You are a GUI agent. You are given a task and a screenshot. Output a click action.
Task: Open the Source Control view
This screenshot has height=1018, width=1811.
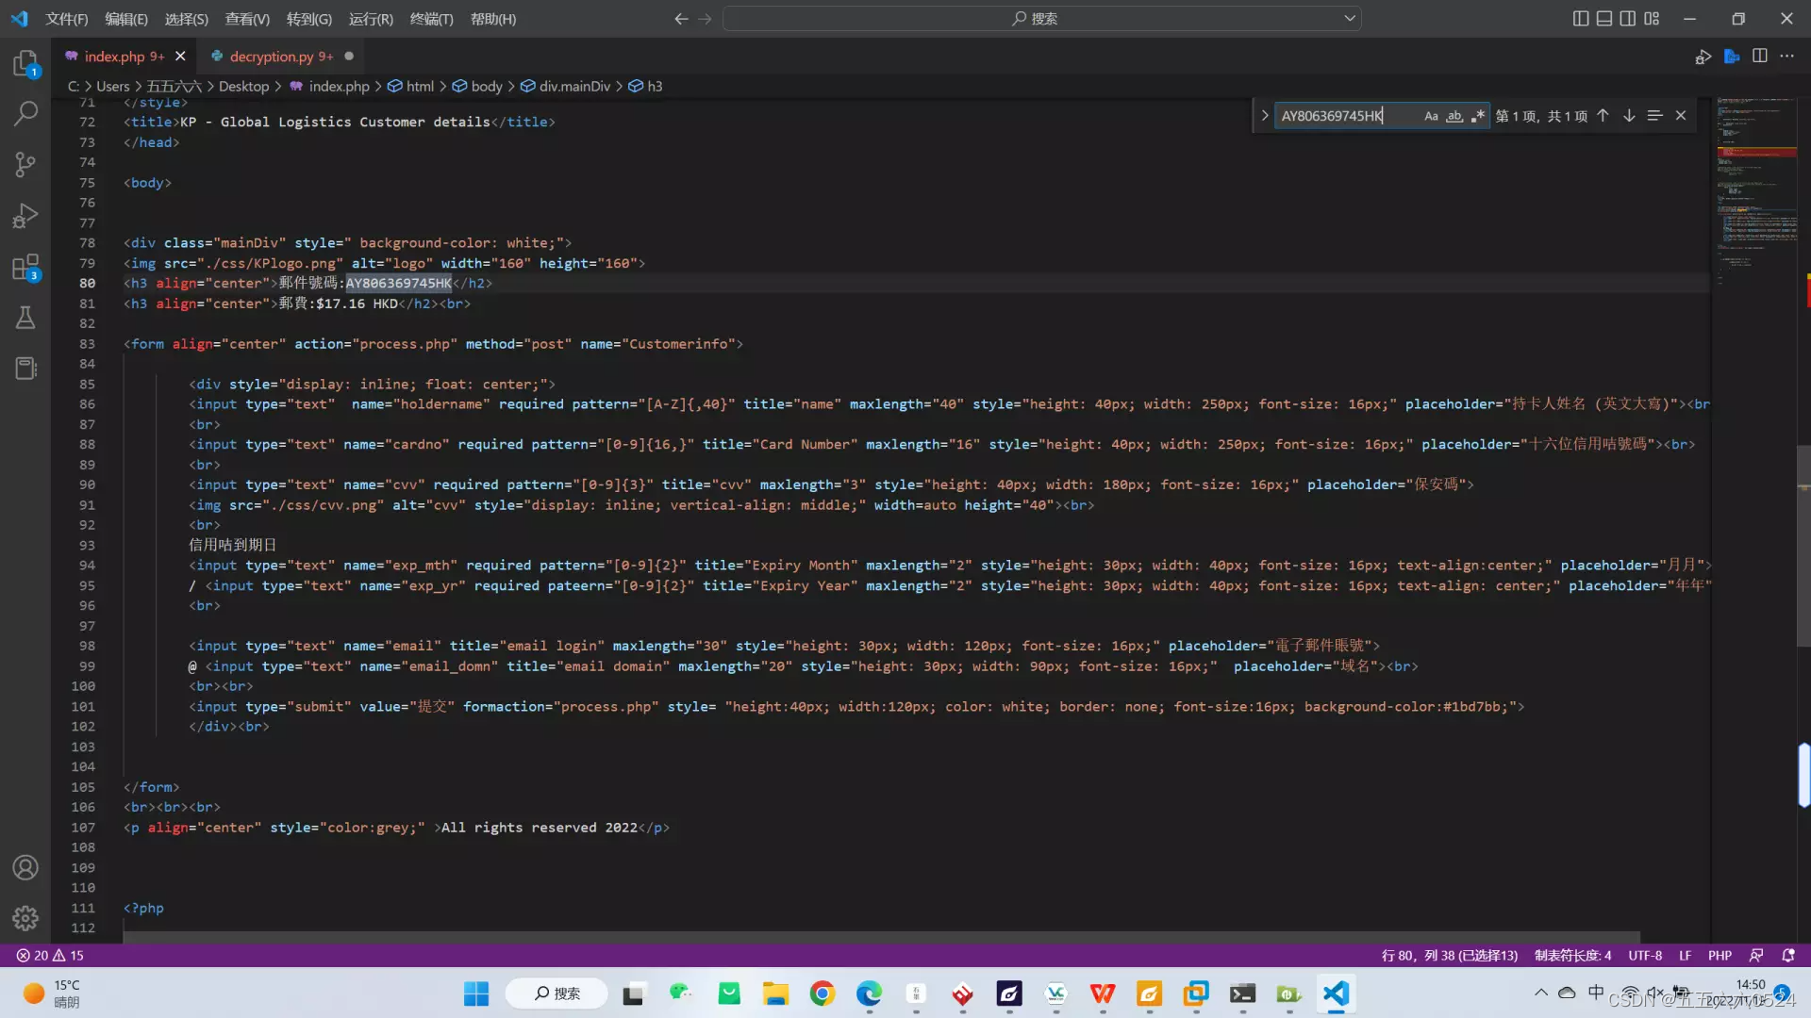[x=25, y=165]
